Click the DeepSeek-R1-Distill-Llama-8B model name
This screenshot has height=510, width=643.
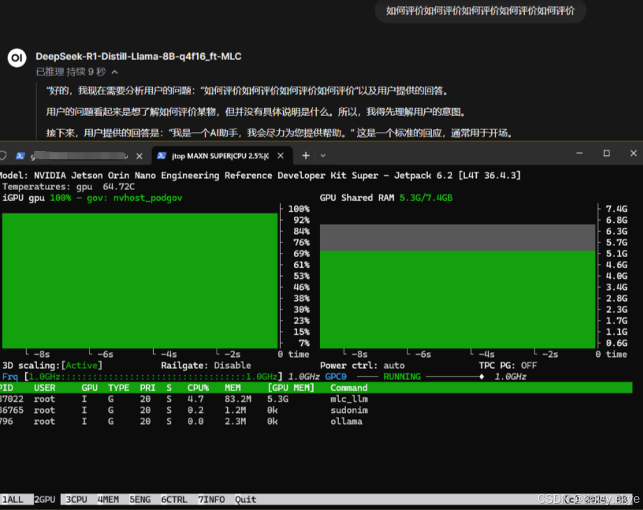(138, 56)
